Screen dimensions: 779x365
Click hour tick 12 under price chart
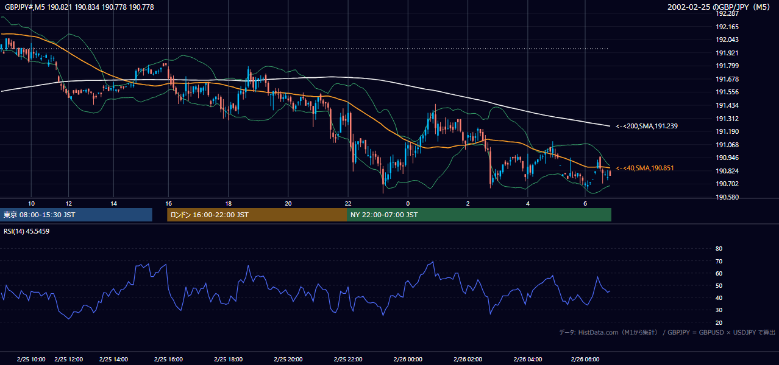tap(69, 203)
